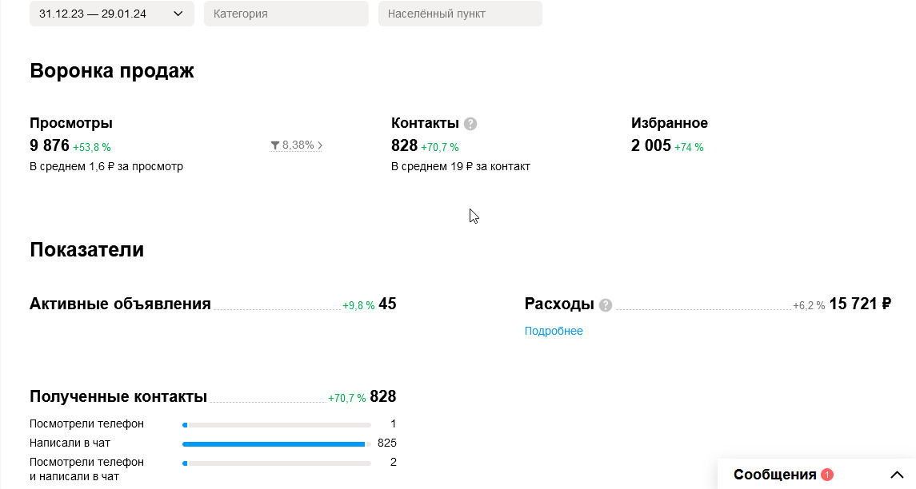Open the 31.12.23 — 29.01.24 date dropdown
This screenshot has width=916, height=489.
pyautogui.click(x=112, y=14)
